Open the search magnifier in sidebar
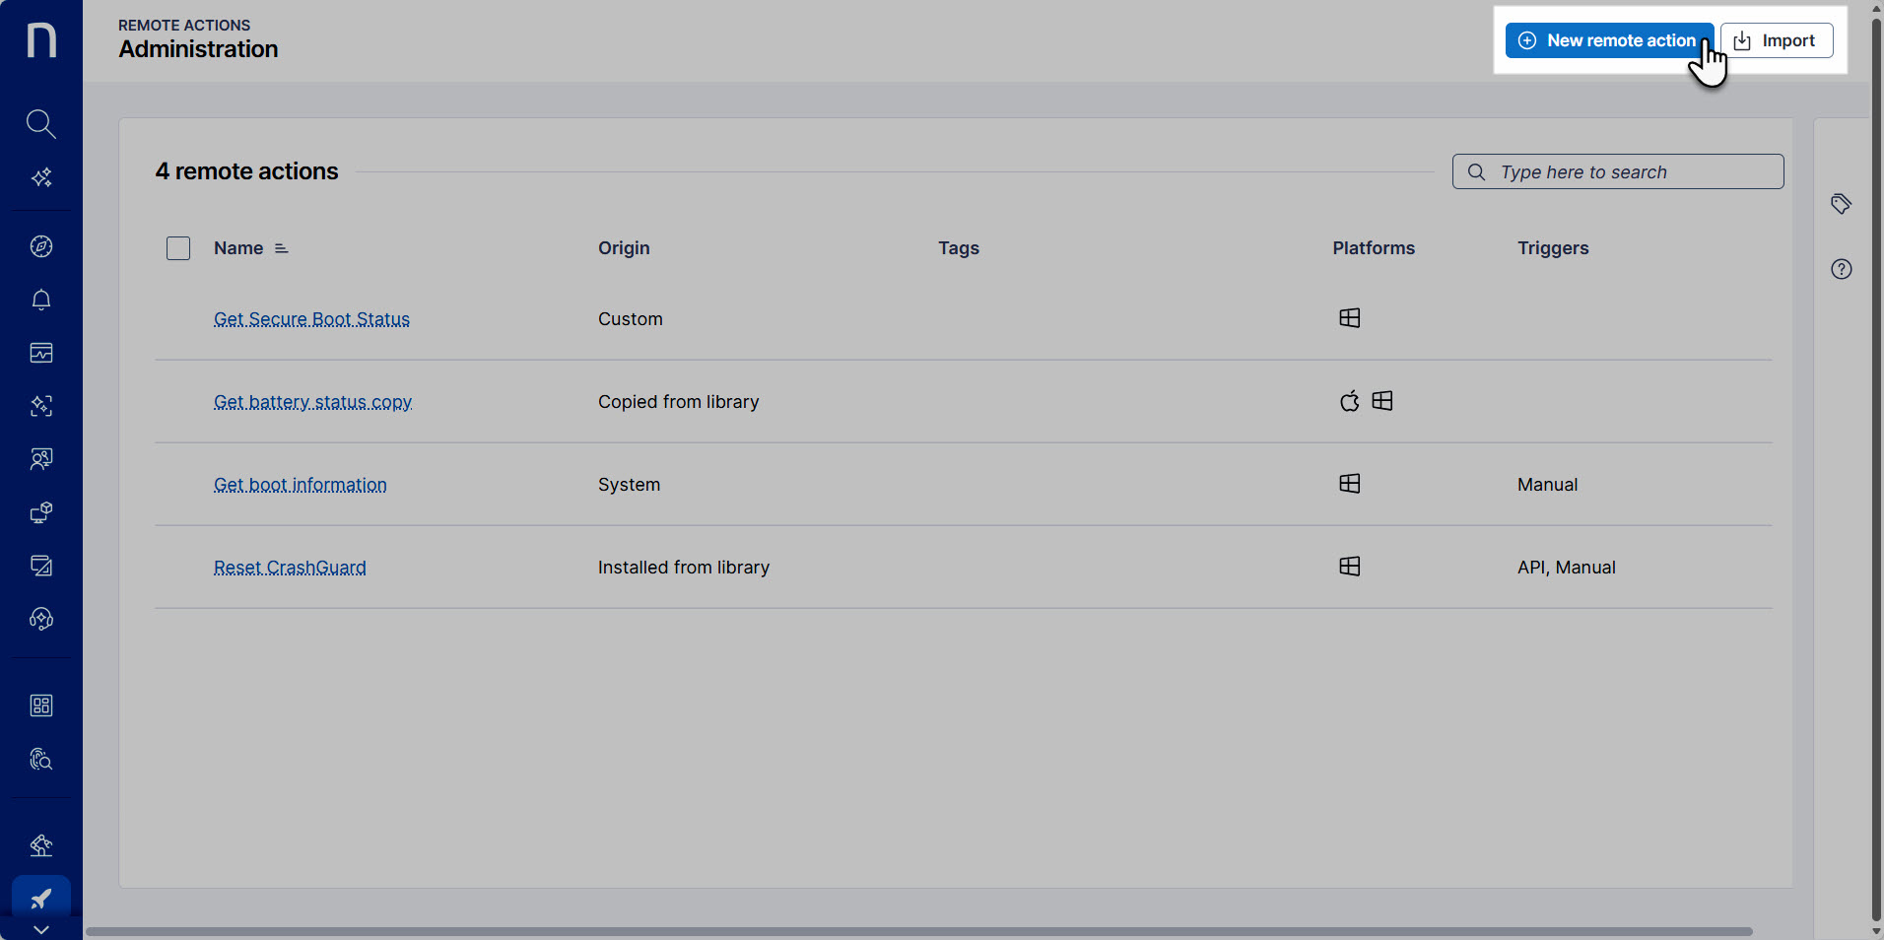 (x=40, y=124)
